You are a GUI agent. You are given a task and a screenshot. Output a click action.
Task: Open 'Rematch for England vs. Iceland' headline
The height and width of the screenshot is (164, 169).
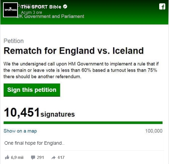pos(74,50)
